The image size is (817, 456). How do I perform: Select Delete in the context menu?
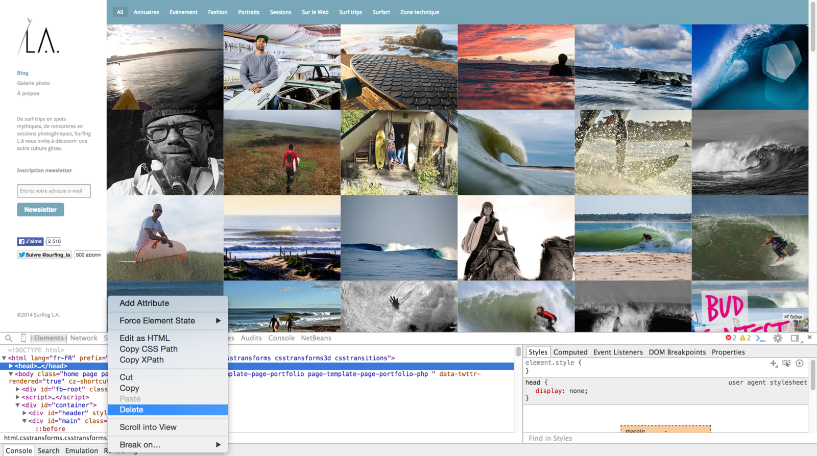168,410
